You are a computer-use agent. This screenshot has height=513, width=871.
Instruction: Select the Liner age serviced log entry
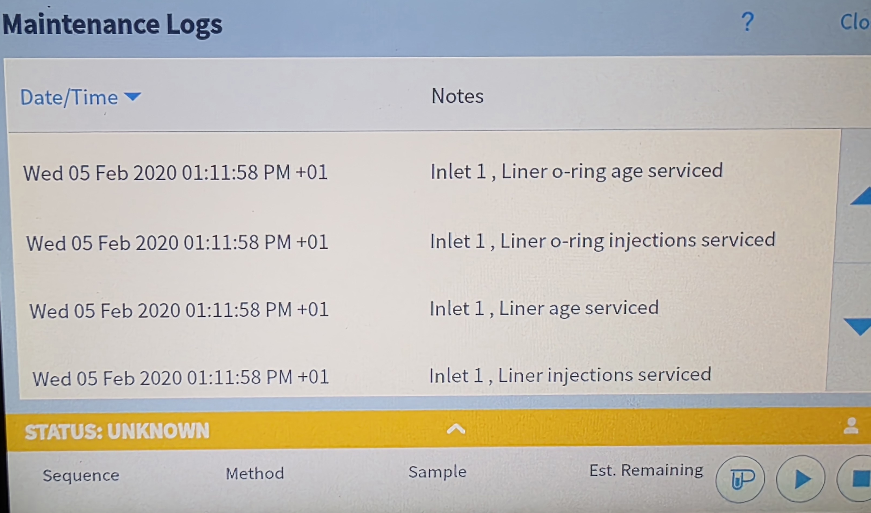544,308
